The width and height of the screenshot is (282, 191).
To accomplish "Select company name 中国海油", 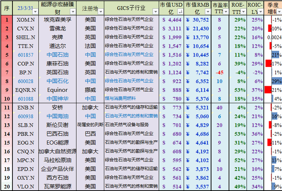I will 57,116.
